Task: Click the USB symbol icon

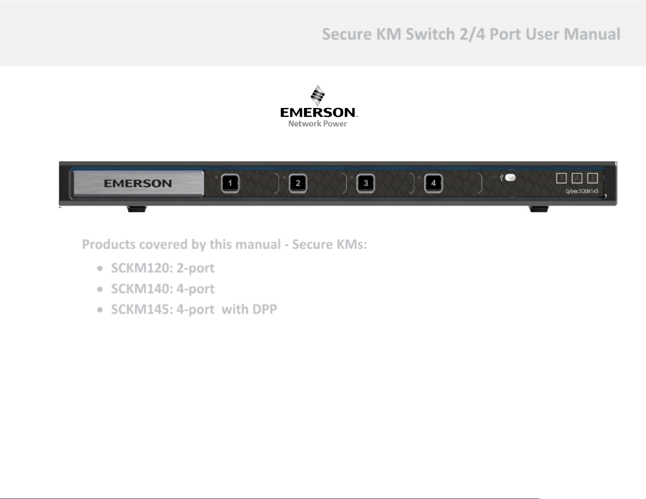Action: pos(501,178)
